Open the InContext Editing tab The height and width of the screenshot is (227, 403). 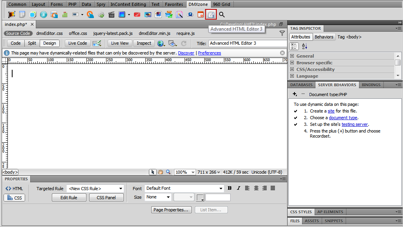tap(128, 4)
